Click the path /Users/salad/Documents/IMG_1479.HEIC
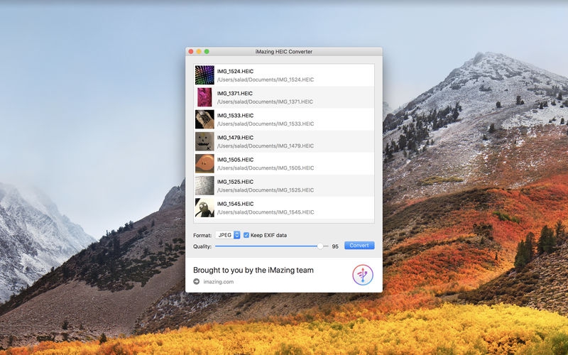Screen dimensions: 568x355 [266, 146]
